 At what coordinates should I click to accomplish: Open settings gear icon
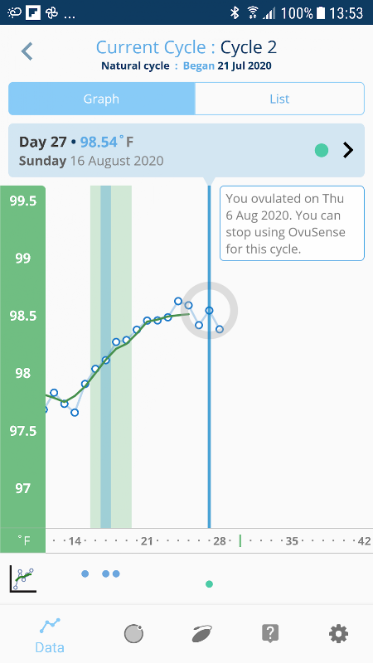click(x=338, y=634)
